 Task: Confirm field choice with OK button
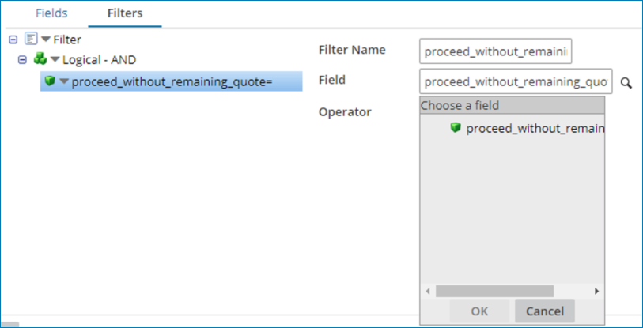pos(479,311)
